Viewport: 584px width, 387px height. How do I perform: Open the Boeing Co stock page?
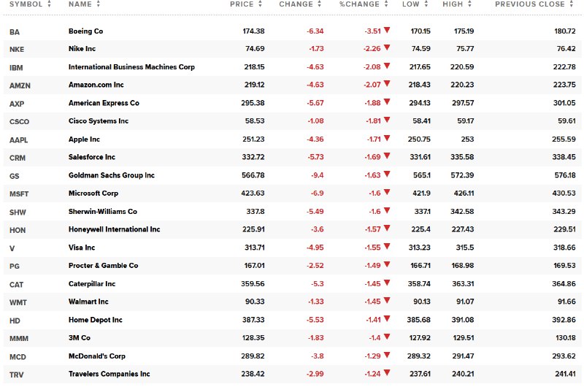coord(85,31)
